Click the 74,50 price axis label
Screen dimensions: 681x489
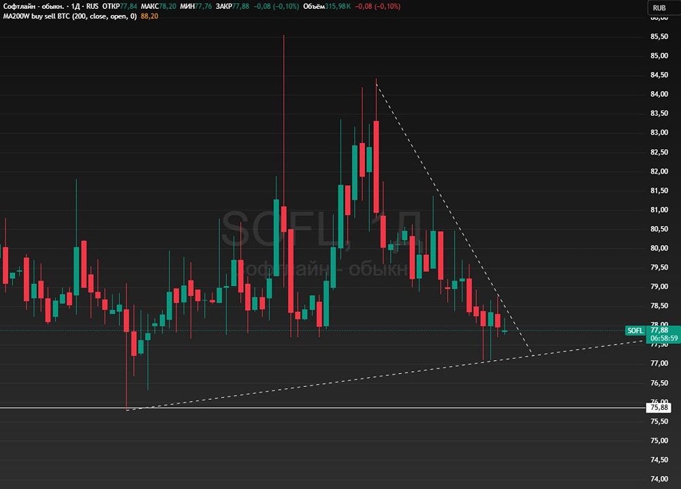click(x=659, y=460)
